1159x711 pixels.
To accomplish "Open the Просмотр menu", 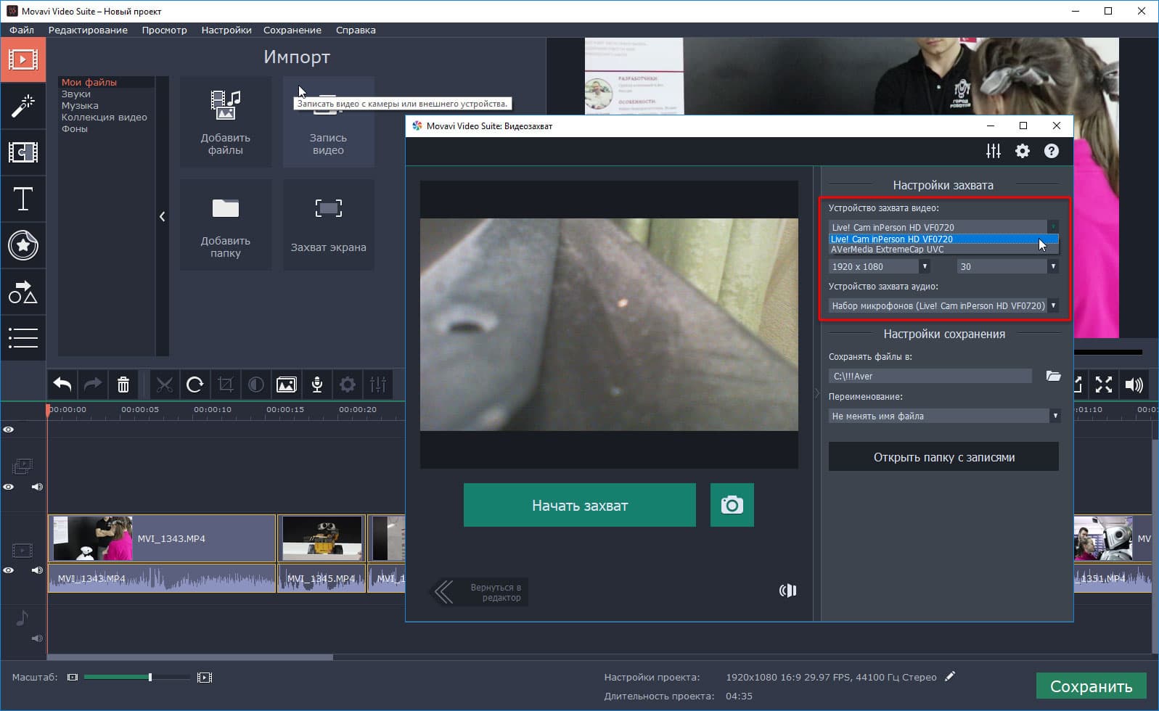I will 164,30.
